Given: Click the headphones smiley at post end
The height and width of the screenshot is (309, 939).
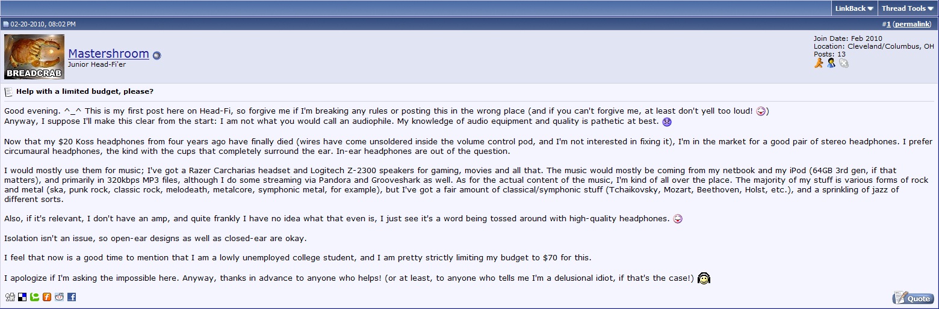Looking at the screenshot, I should (704, 278).
